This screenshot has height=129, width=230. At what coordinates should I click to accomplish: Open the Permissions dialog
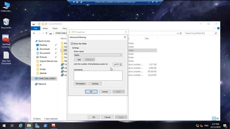[80, 83]
